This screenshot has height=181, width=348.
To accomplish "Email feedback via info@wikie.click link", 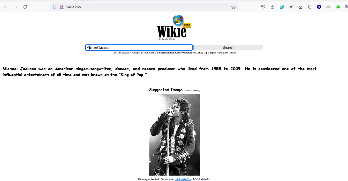I will pos(183,179).
